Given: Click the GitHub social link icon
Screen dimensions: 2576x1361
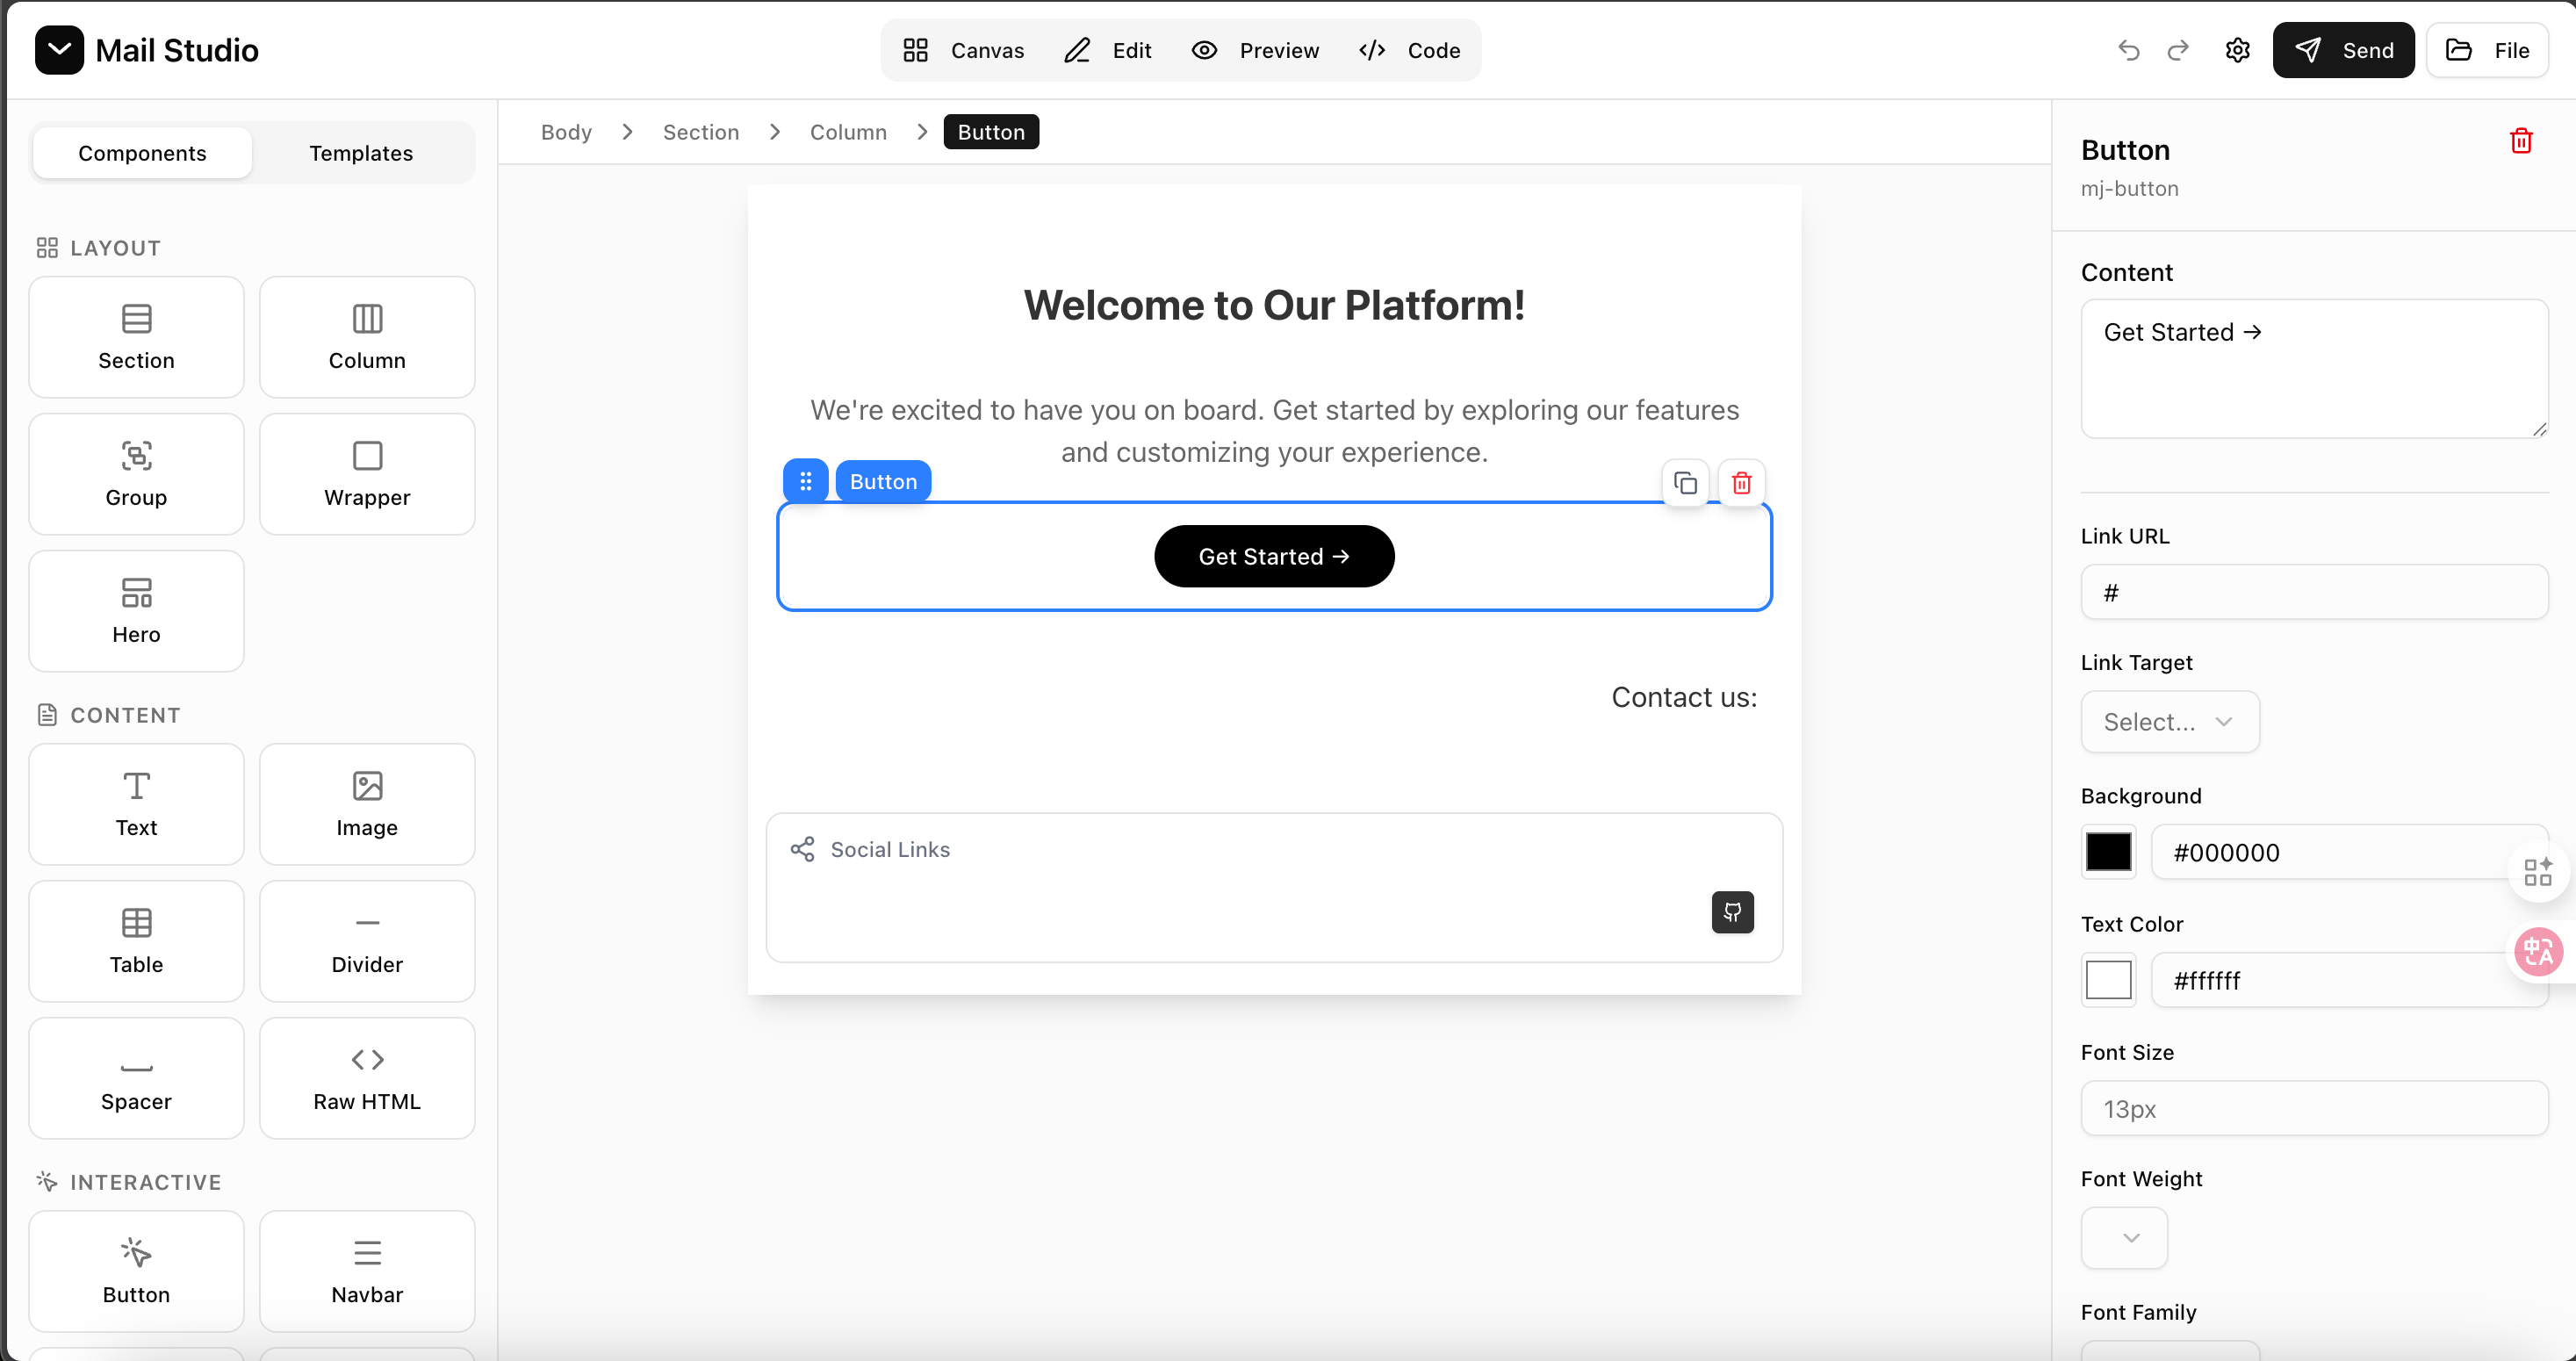Looking at the screenshot, I should 1732,912.
